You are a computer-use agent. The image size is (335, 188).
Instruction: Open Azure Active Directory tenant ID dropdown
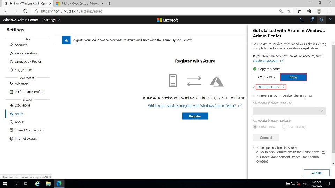(290, 111)
